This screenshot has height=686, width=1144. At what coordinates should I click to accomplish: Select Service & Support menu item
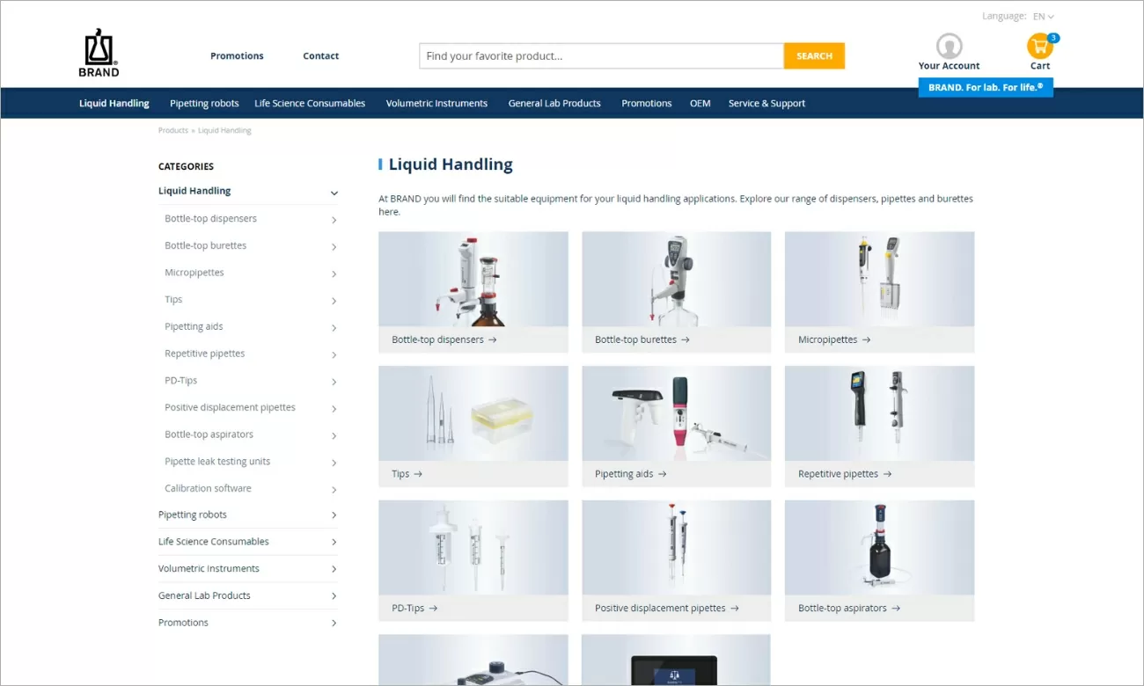click(766, 104)
